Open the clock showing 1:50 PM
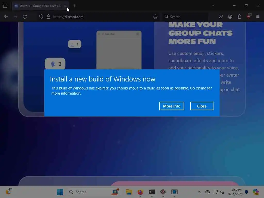The image size is (264, 198). click(x=235, y=192)
